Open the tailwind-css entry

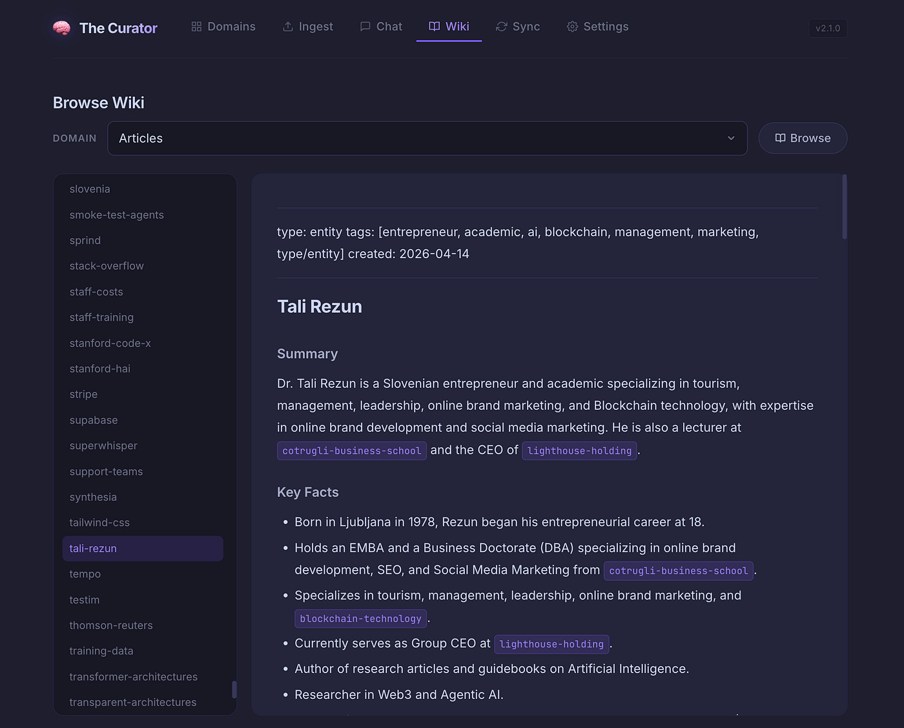click(x=143, y=523)
